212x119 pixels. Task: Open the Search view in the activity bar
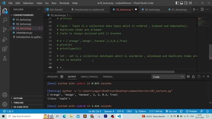click(5, 20)
